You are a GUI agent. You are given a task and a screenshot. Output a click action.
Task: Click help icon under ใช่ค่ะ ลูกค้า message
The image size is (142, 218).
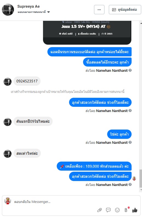(x=130, y=142)
